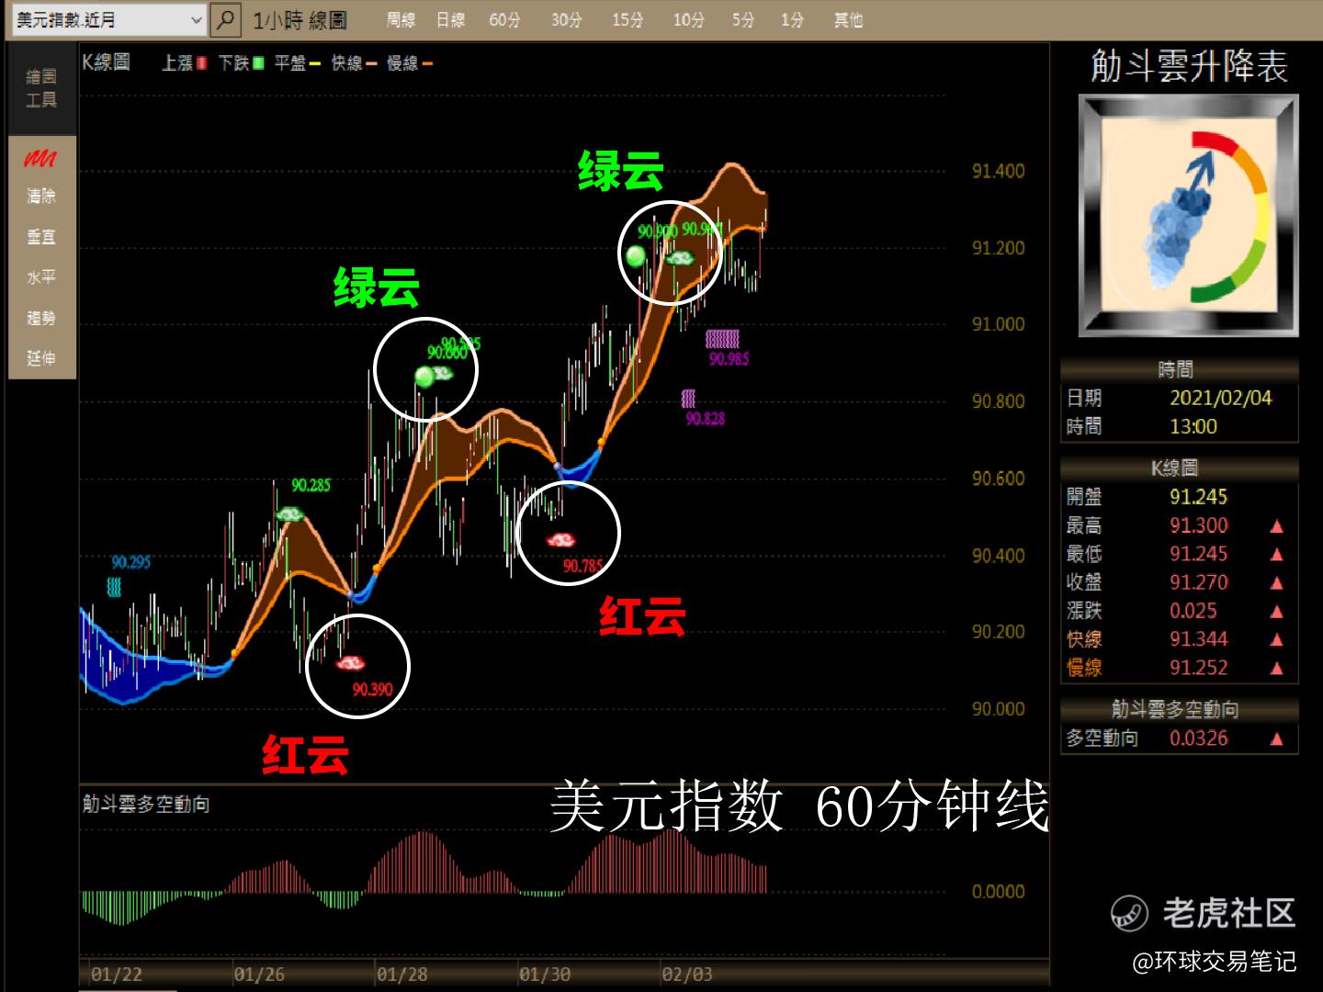
Task: Click the 上漲 red legend swatch
Action: coord(201,63)
